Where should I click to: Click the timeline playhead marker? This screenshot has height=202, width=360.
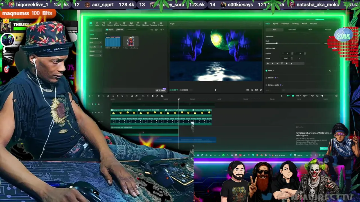179,99
